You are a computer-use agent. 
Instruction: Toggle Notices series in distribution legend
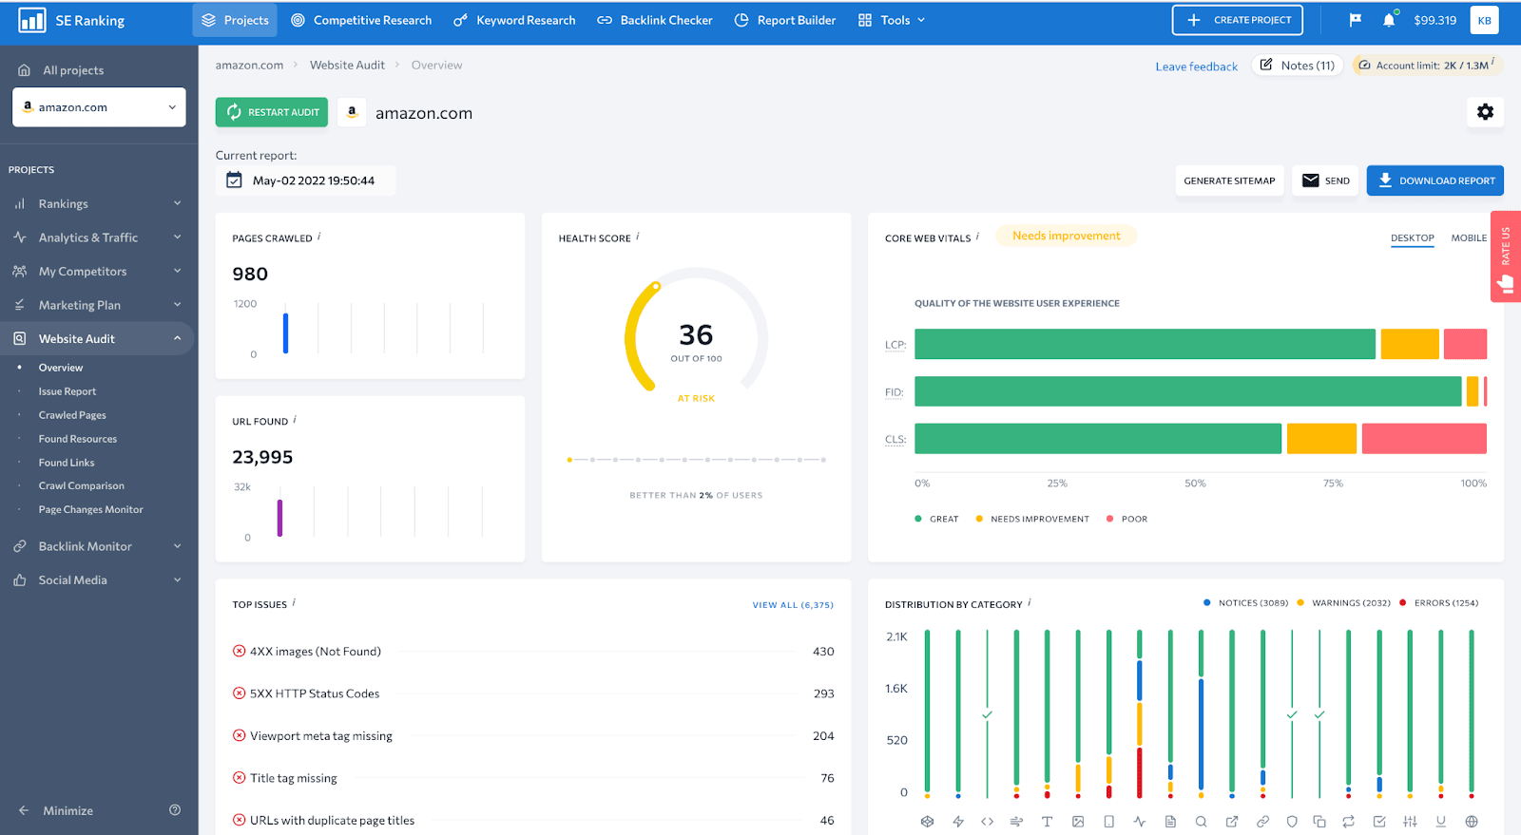[1245, 603]
